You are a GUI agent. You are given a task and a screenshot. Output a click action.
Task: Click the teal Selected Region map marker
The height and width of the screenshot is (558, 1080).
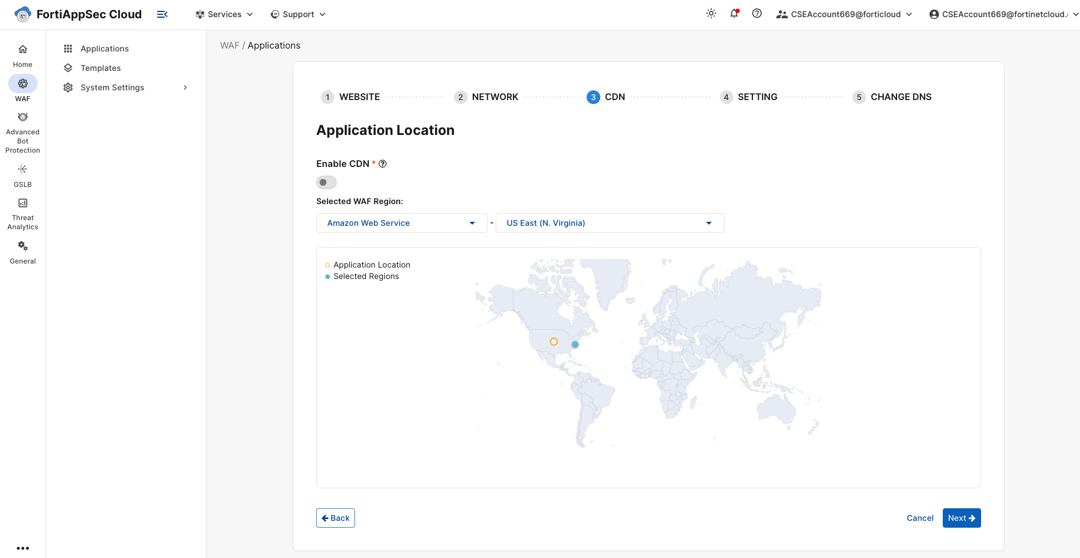click(575, 345)
